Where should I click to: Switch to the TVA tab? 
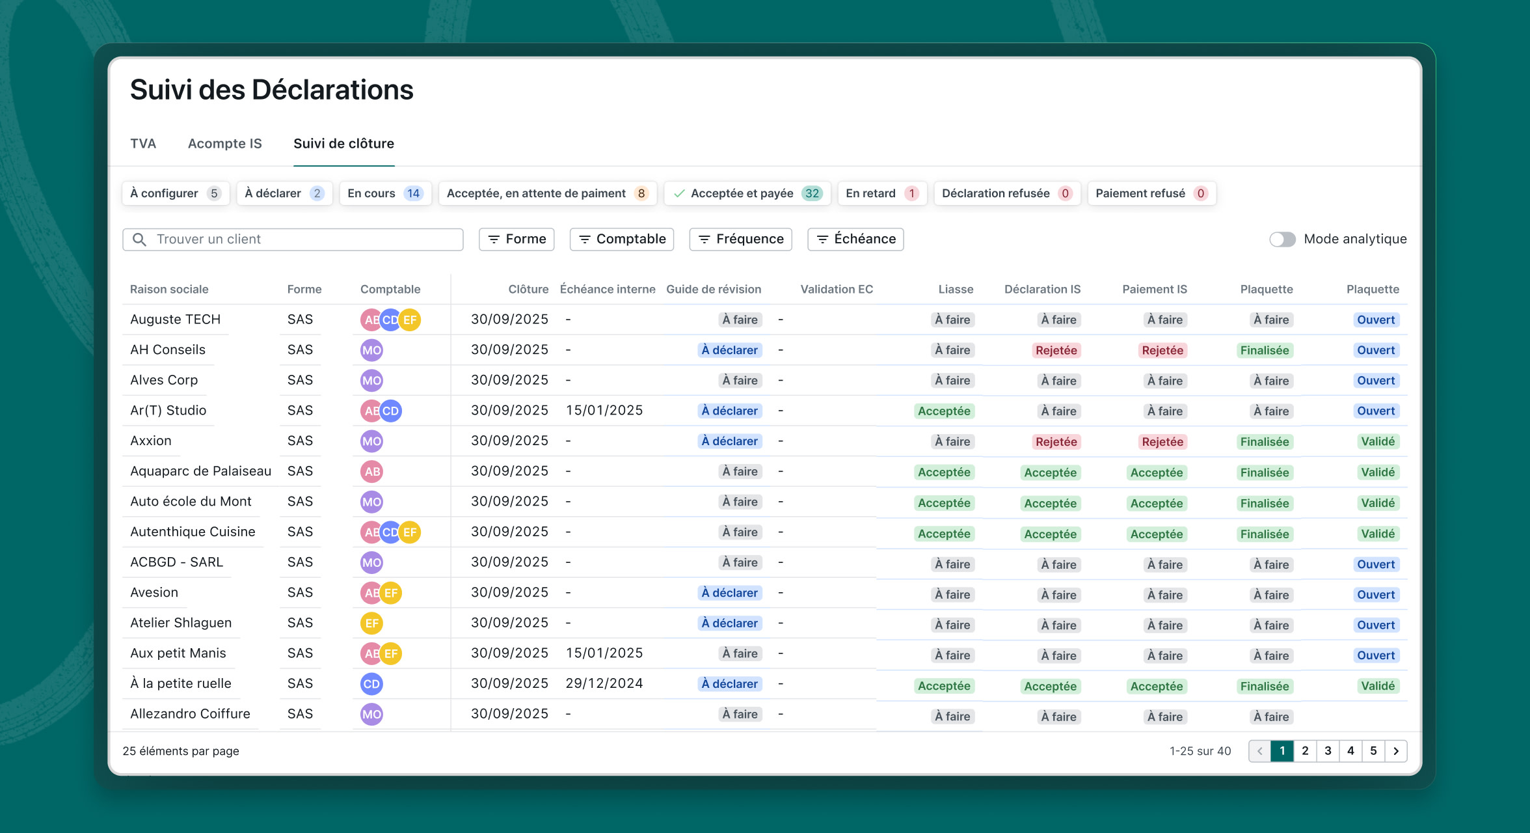point(143,144)
